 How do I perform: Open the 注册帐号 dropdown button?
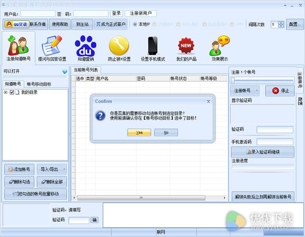[x=245, y=91]
